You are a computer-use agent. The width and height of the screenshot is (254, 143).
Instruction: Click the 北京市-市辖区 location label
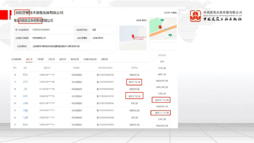click(170, 13)
